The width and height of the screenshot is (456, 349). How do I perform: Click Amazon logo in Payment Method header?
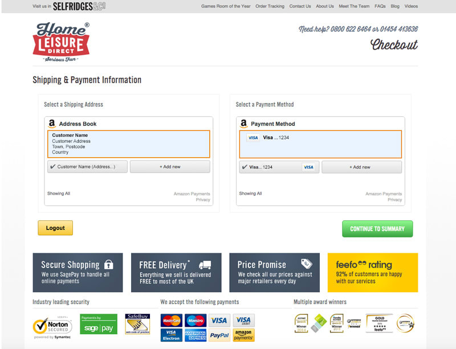click(244, 124)
